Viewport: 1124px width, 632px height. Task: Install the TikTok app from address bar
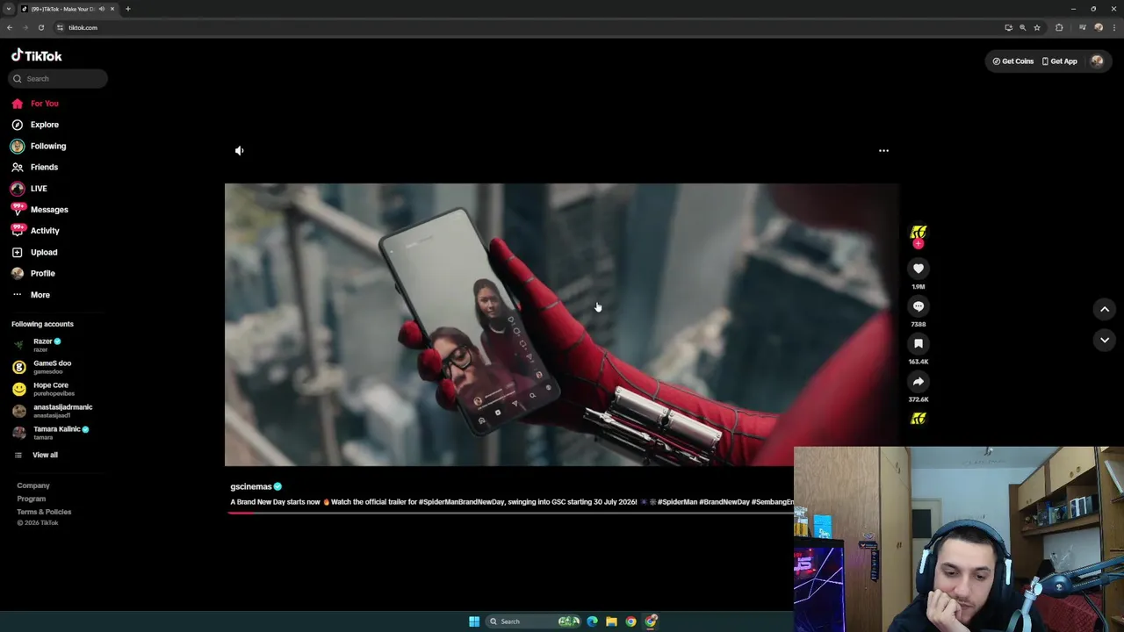tap(1008, 27)
